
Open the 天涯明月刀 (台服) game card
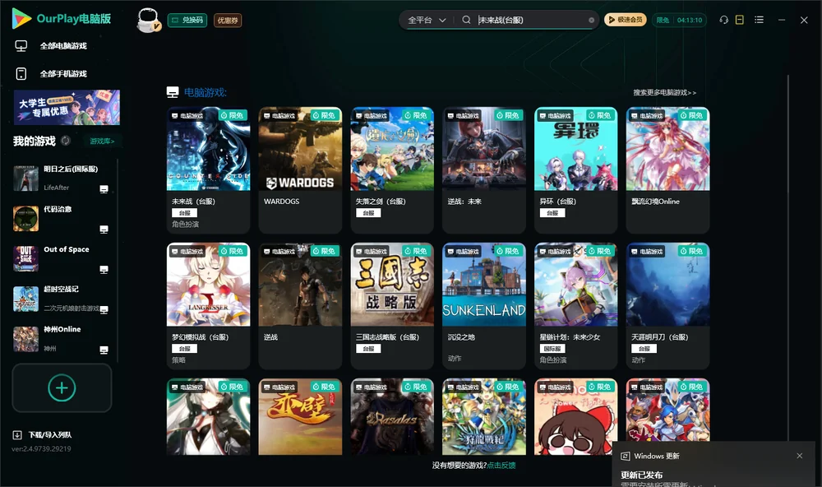(667, 306)
